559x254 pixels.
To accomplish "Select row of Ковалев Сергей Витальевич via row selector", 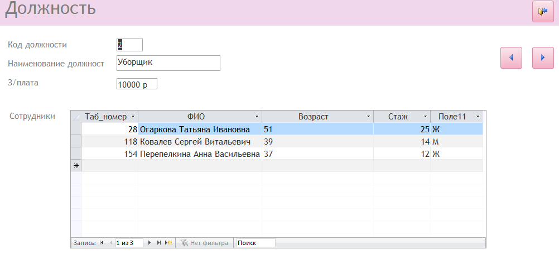I will pyautogui.click(x=76, y=141).
